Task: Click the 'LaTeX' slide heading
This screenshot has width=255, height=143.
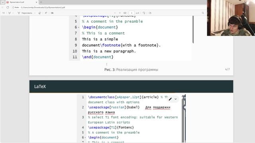Action: 40,87
